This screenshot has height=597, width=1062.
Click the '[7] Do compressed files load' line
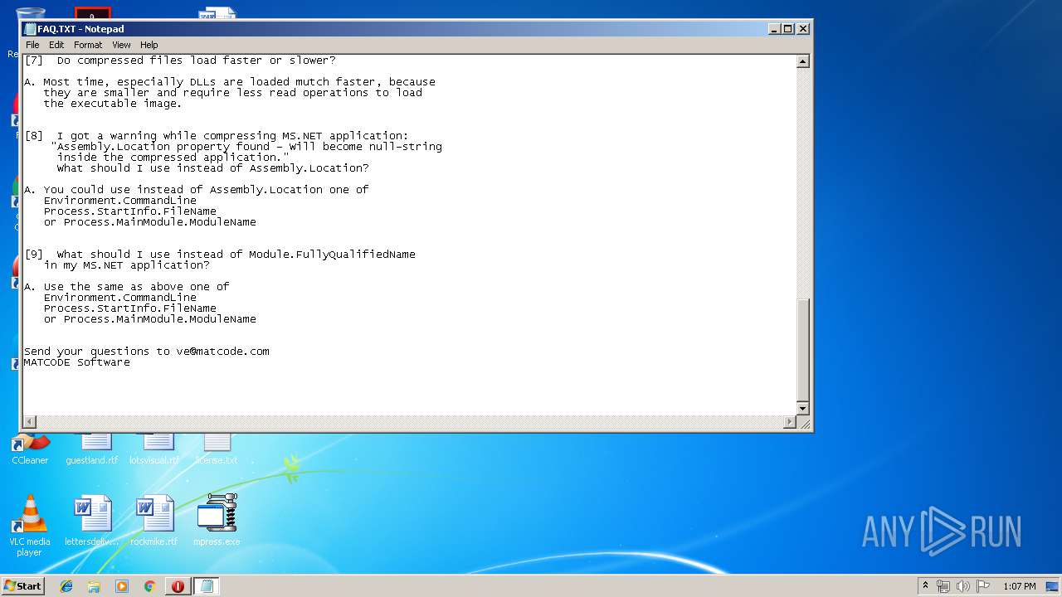pyautogui.click(x=180, y=61)
